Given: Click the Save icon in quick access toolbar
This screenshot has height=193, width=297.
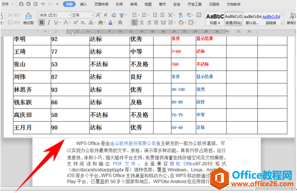Looking at the screenshot, I should pyautogui.click(x=21, y=4).
